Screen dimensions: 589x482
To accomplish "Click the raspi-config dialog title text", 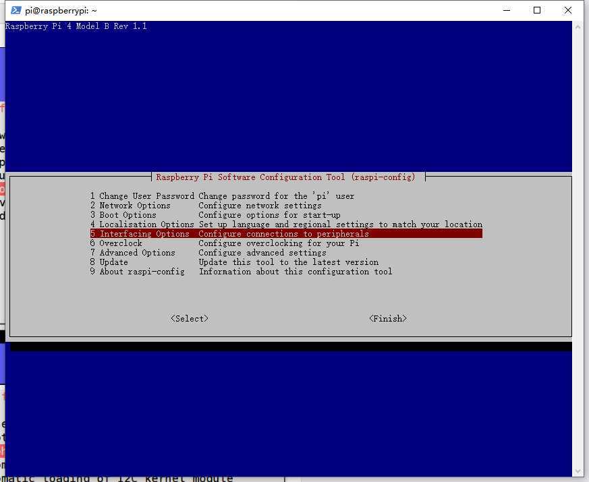I will point(286,177).
